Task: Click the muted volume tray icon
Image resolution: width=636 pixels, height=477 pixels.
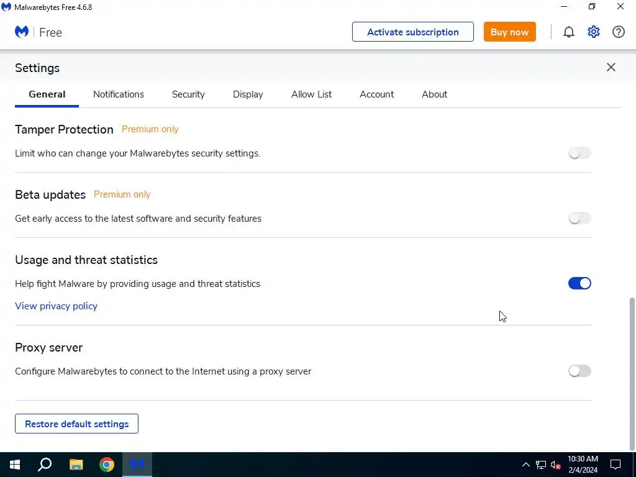Action: pos(556,465)
